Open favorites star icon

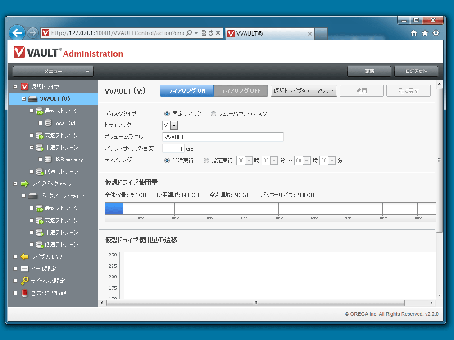tap(425, 33)
